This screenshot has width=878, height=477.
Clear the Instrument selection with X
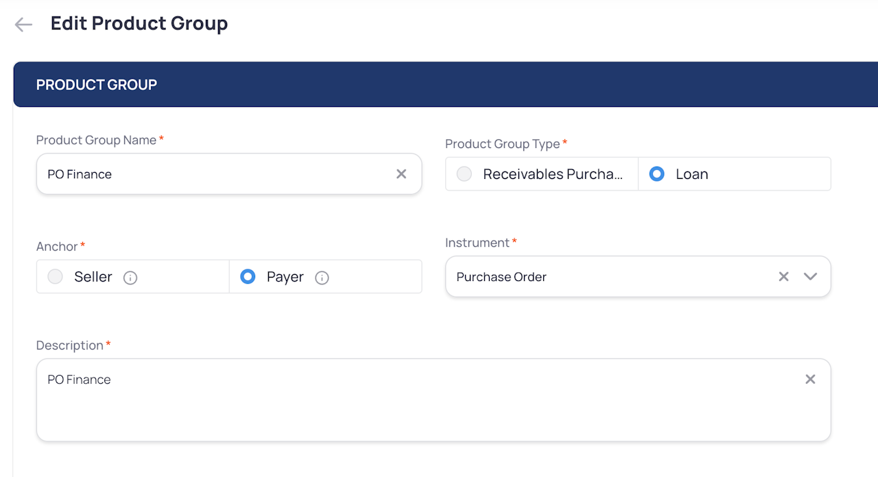(x=783, y=277)
